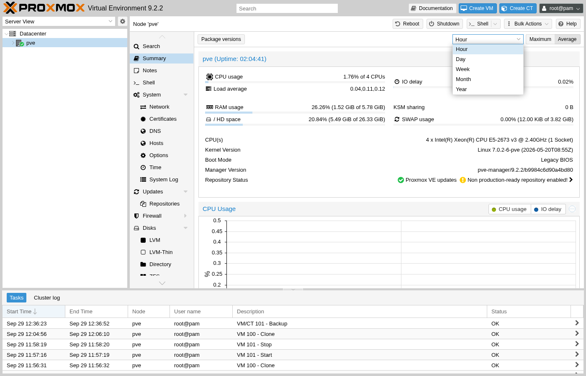The width and height of the screenshot is (586, 376).
Task: Click the HD space progress bar
Action: (295, 125)
